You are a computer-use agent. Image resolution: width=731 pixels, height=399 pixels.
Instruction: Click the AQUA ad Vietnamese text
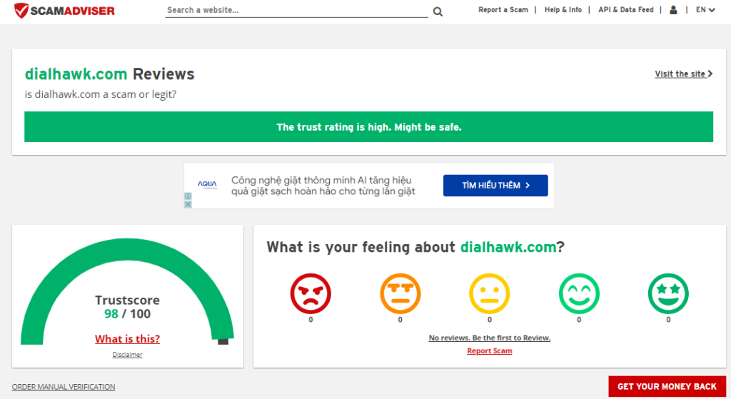tap(323, 186)
